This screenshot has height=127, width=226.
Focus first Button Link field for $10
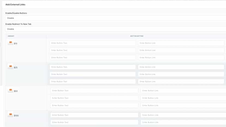[181, 43]
